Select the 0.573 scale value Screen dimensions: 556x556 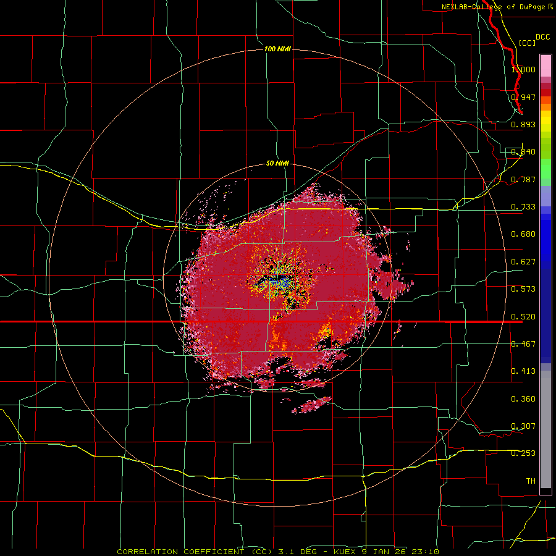pyautogui.click(x=523, y=289)
